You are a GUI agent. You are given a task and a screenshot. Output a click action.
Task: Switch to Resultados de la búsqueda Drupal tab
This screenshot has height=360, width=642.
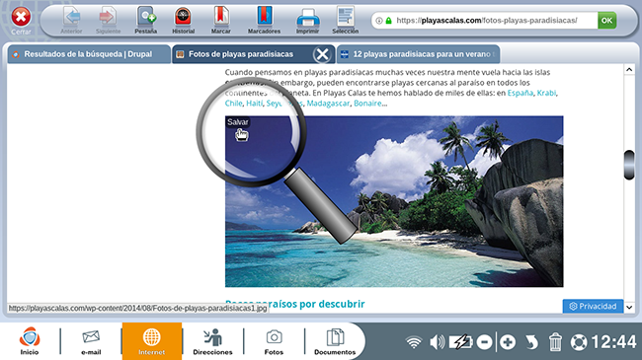[89, 54]
